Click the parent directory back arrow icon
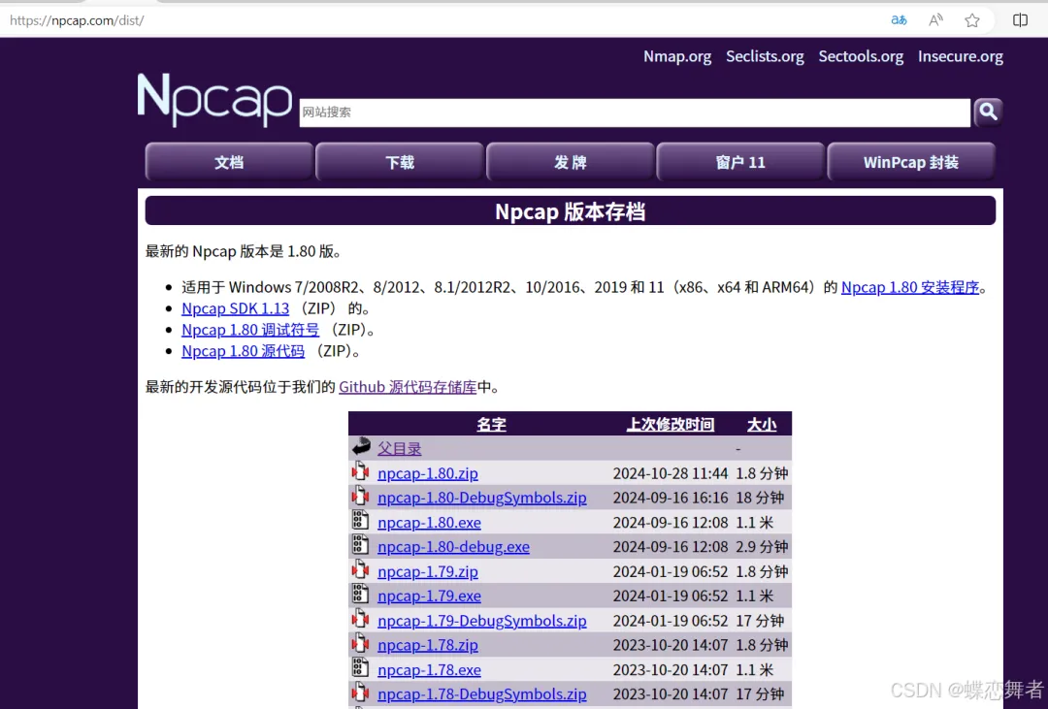Screen dimensions: 1048x709 pyautogui.click(x=361, y=446)
